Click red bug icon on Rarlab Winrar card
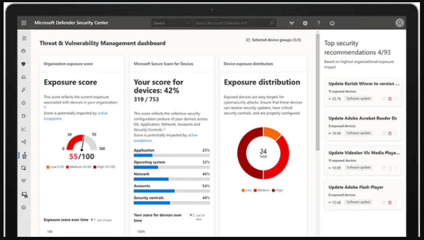This screenshot has height=240, width=424. 390,99
